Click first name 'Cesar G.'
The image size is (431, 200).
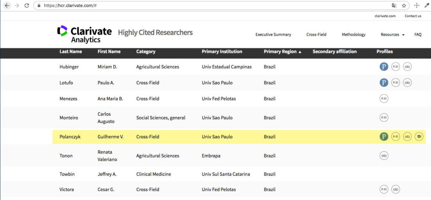[106, 189]
